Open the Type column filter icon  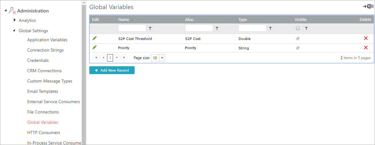click(x=270, y=28)
